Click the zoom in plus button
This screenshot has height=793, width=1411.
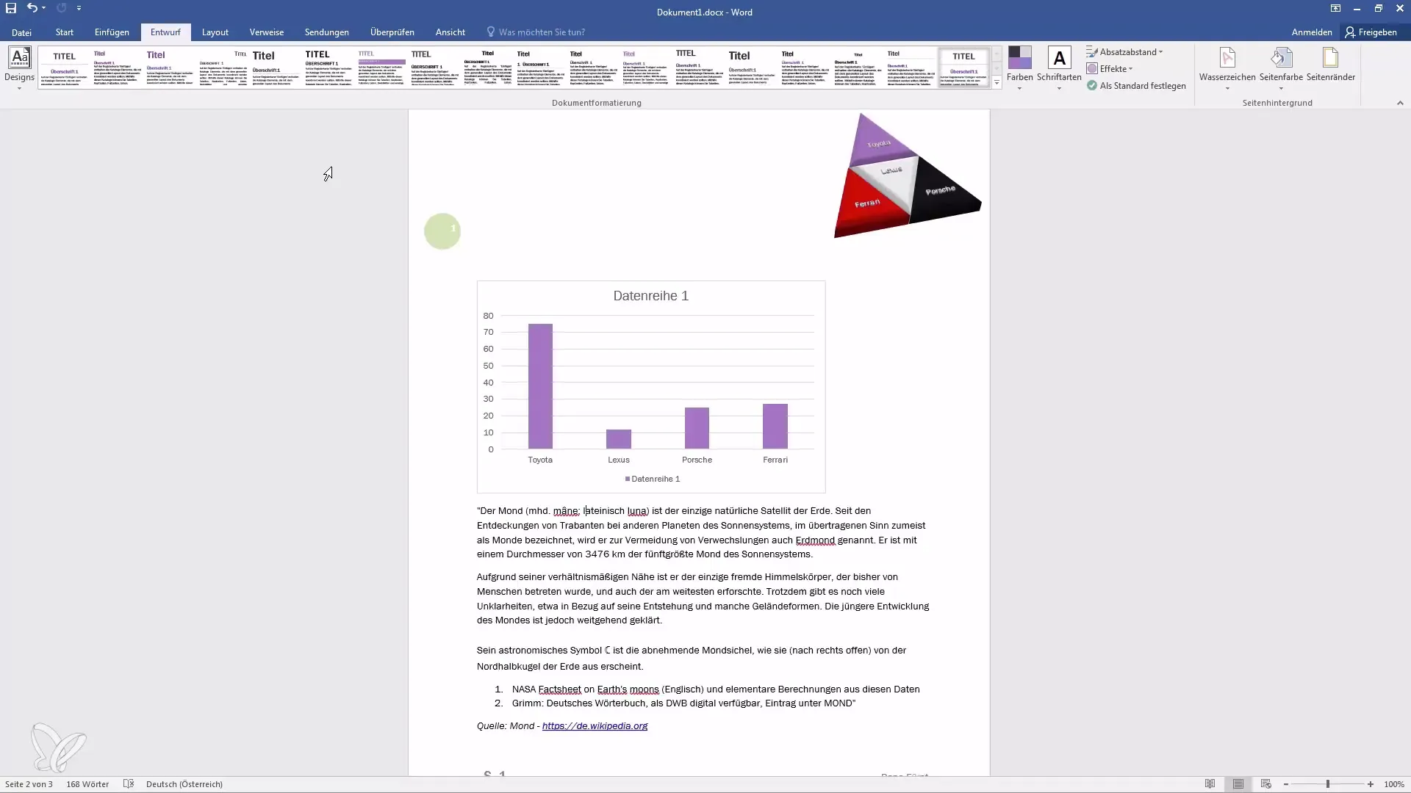1371,784
